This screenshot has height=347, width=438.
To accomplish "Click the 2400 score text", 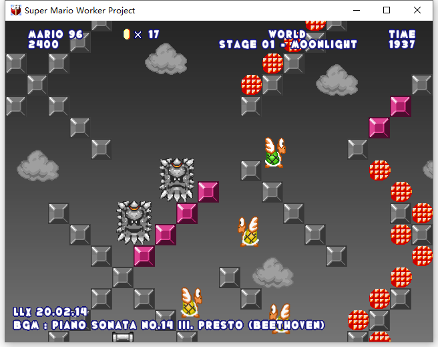I will click(x=43, y=44).
